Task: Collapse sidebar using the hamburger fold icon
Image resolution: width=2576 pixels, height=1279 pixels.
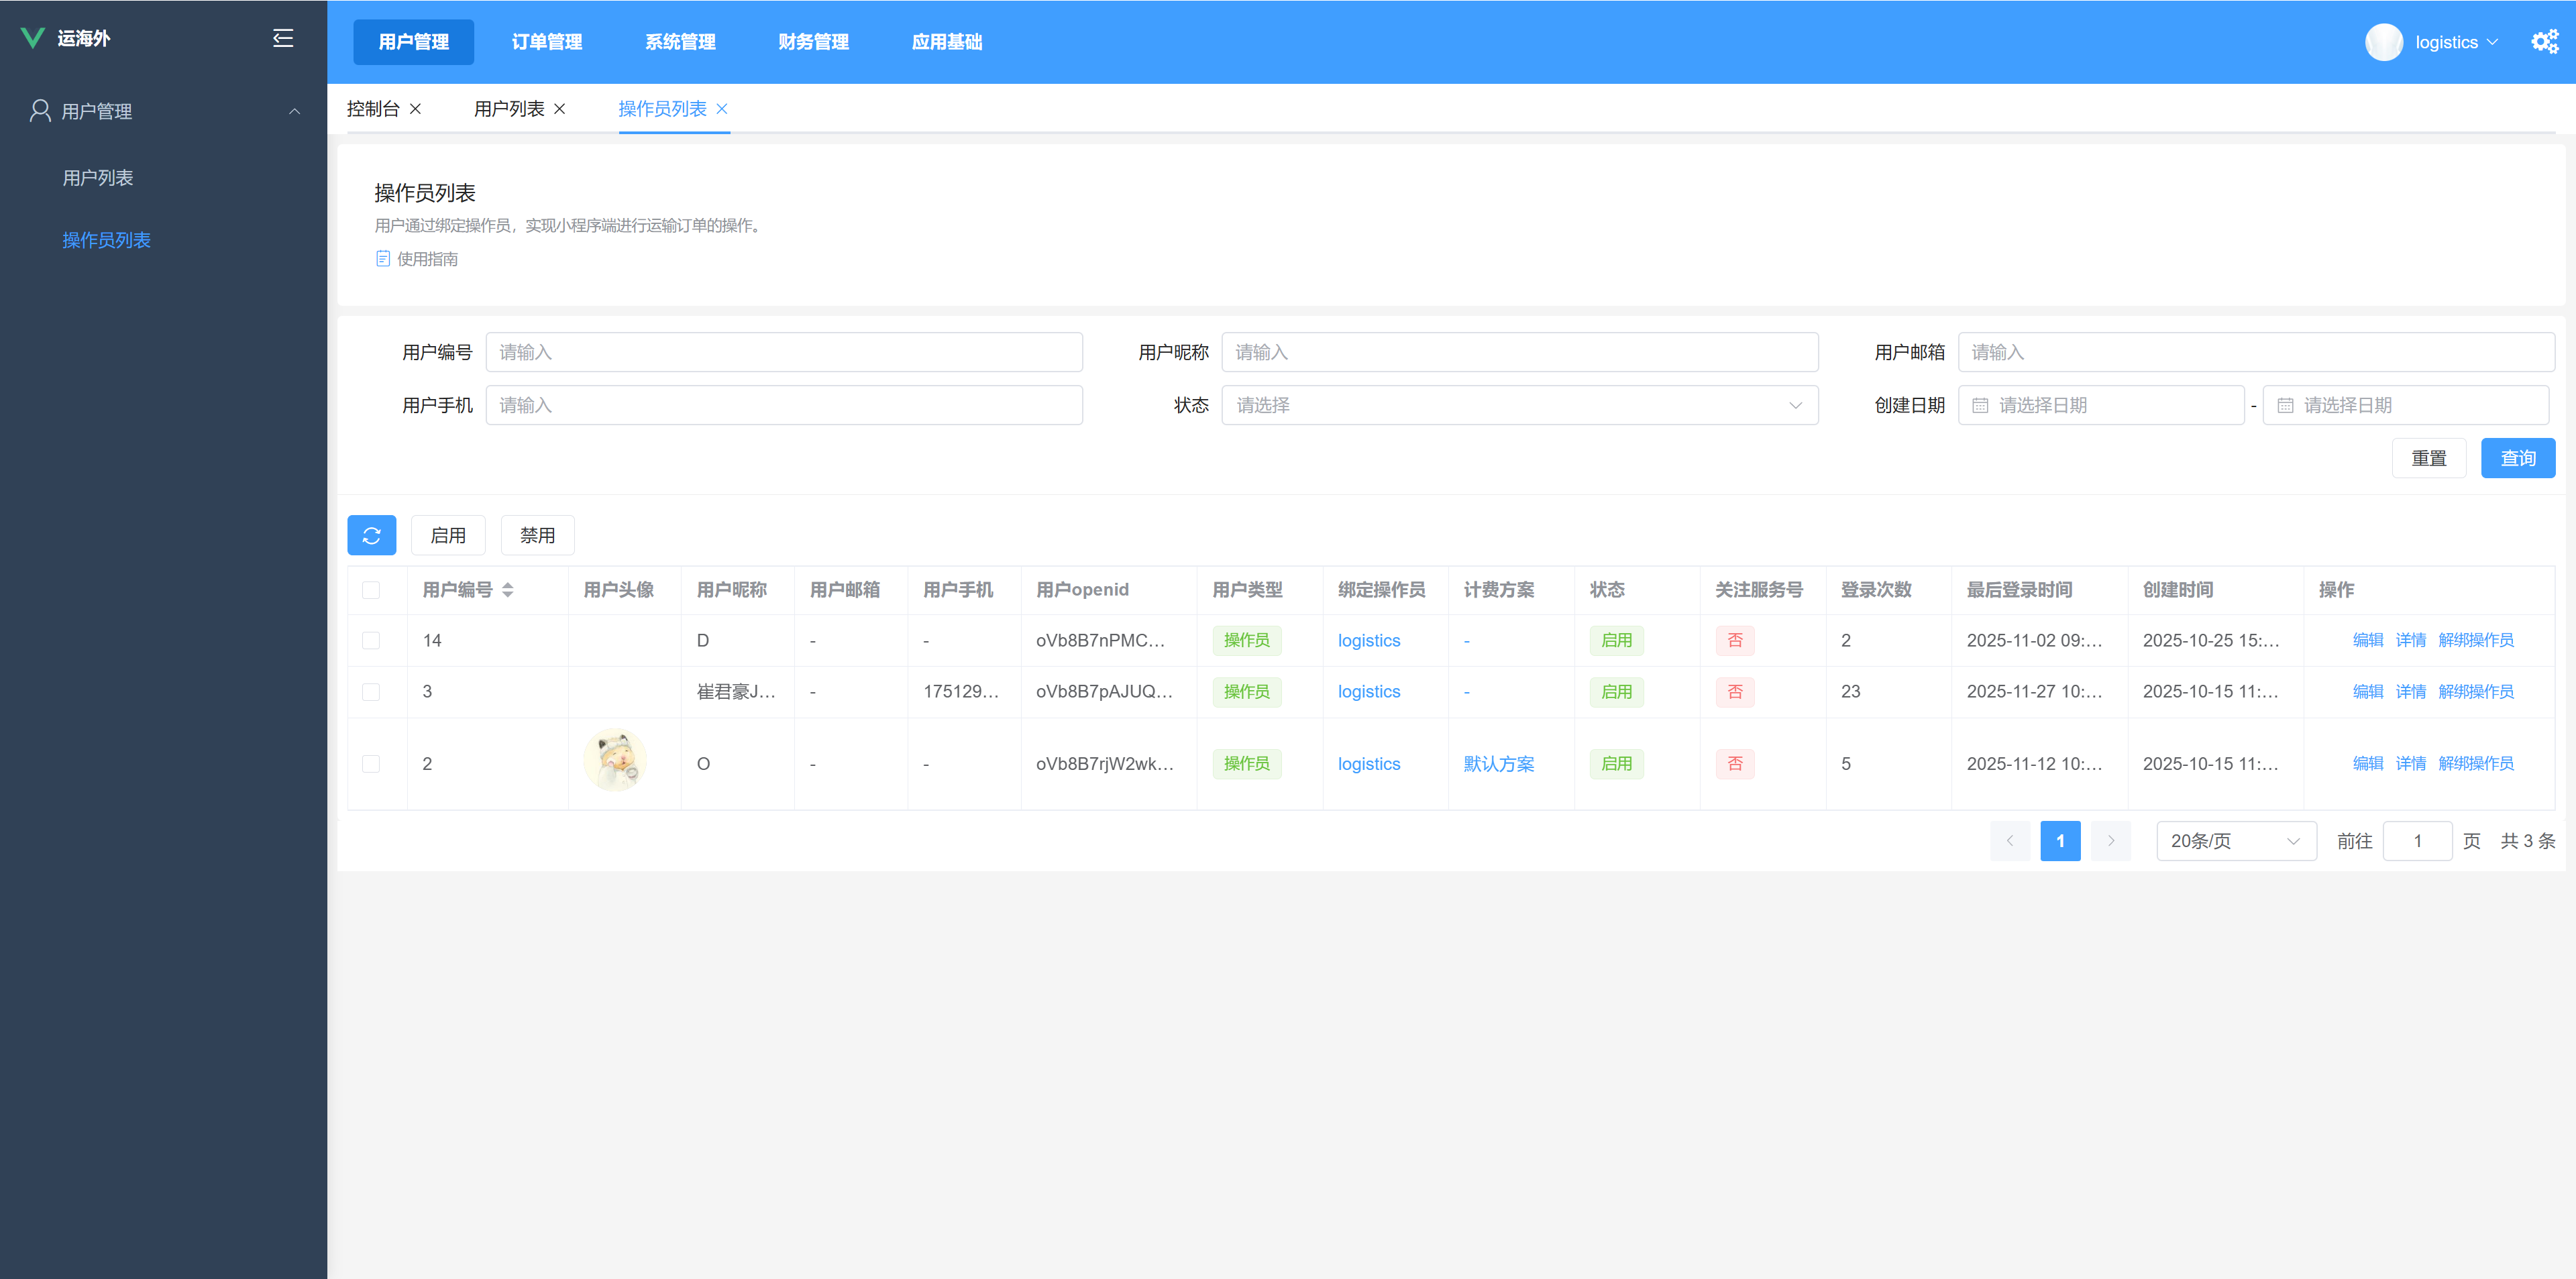Action: tap(283, 38)
